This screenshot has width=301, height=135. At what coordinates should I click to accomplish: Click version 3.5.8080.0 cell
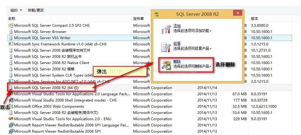point(260,25)
